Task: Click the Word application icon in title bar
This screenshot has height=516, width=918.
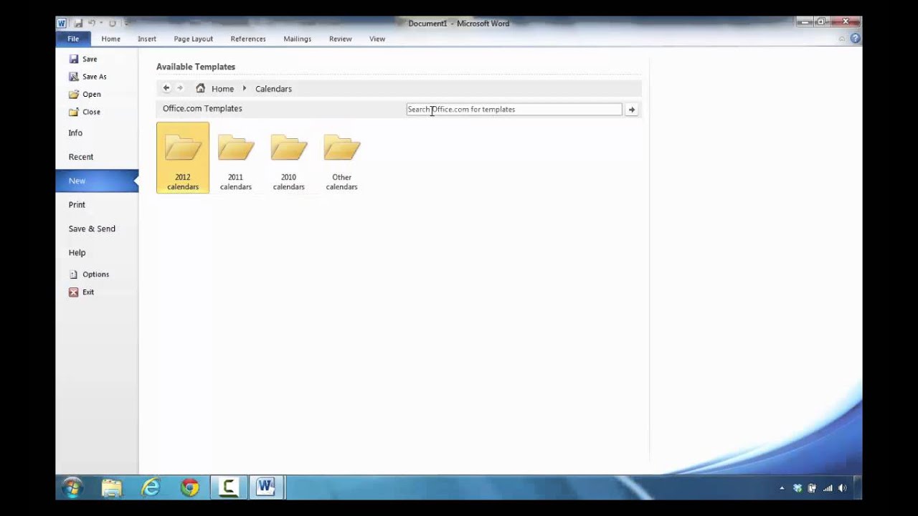Action: [x=62, y=24]
